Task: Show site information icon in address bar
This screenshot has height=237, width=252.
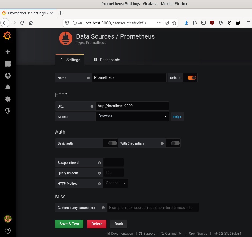Action: click(75, 23)
